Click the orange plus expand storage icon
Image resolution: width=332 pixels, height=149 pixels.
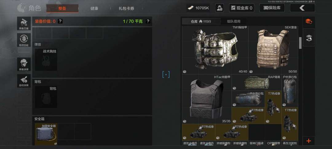[309, 141]
